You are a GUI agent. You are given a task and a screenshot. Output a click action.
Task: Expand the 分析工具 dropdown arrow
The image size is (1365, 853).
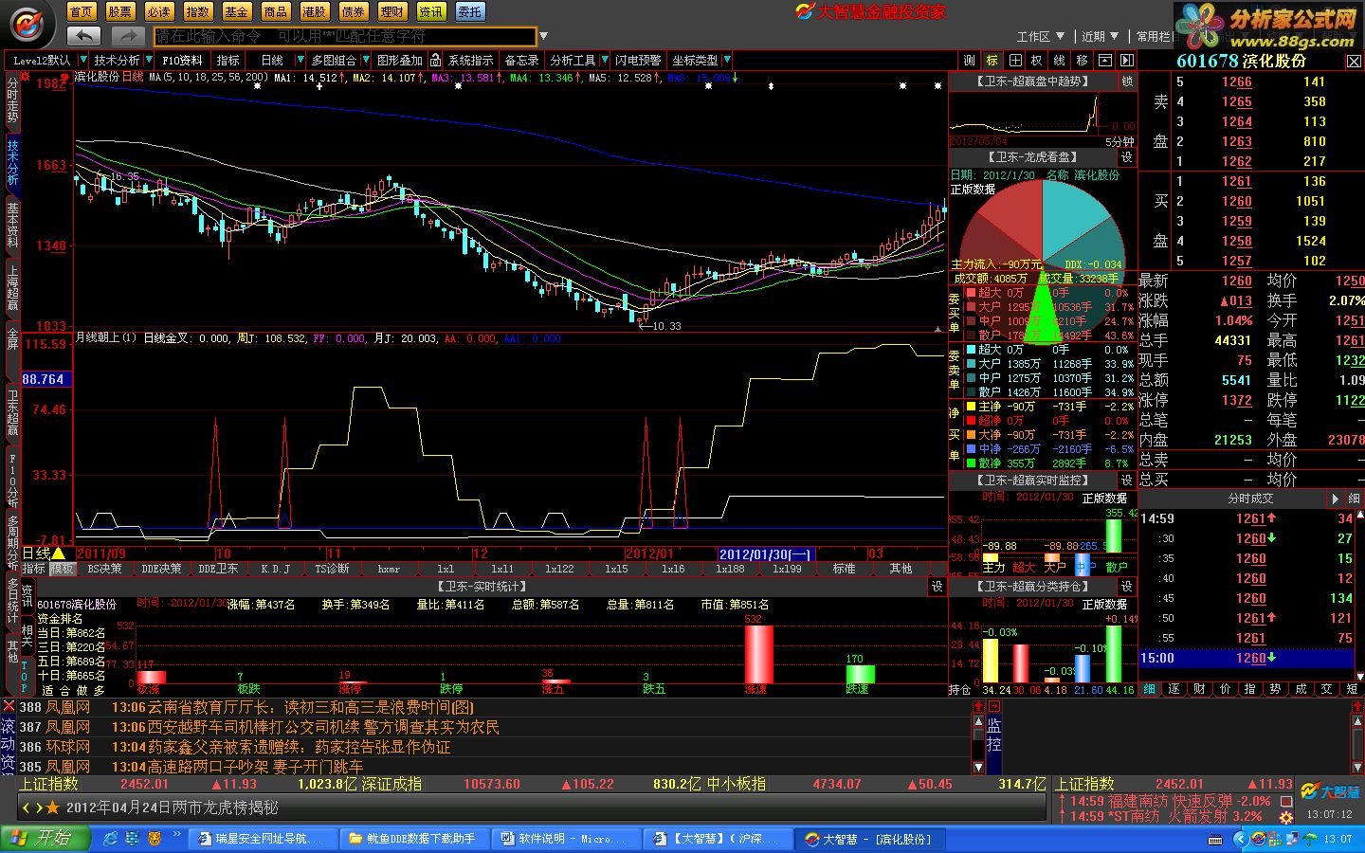point(603,60)
